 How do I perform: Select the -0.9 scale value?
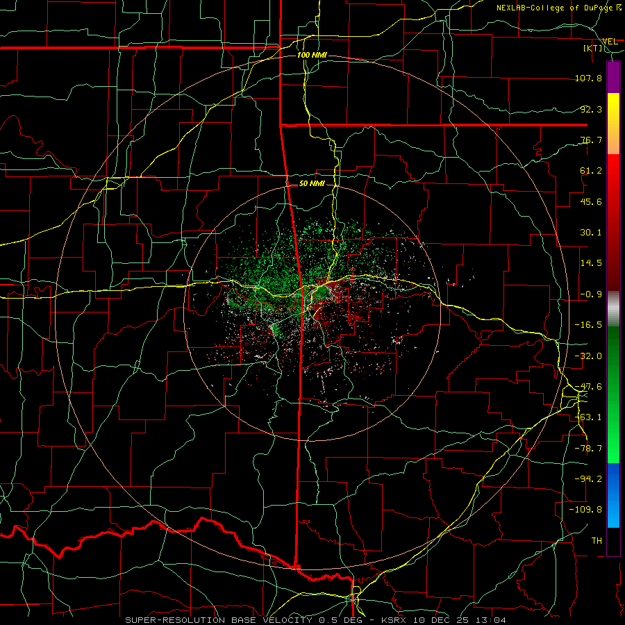pos(592,294)
